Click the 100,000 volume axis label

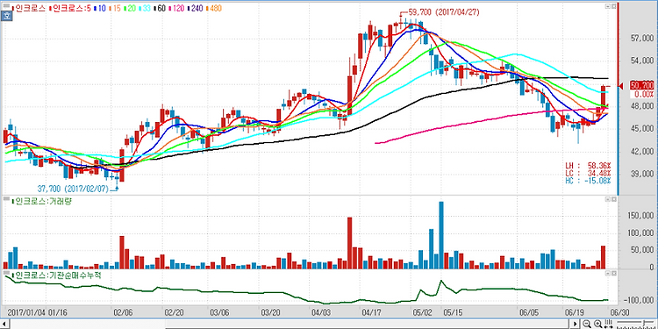[x=640, y=233]
